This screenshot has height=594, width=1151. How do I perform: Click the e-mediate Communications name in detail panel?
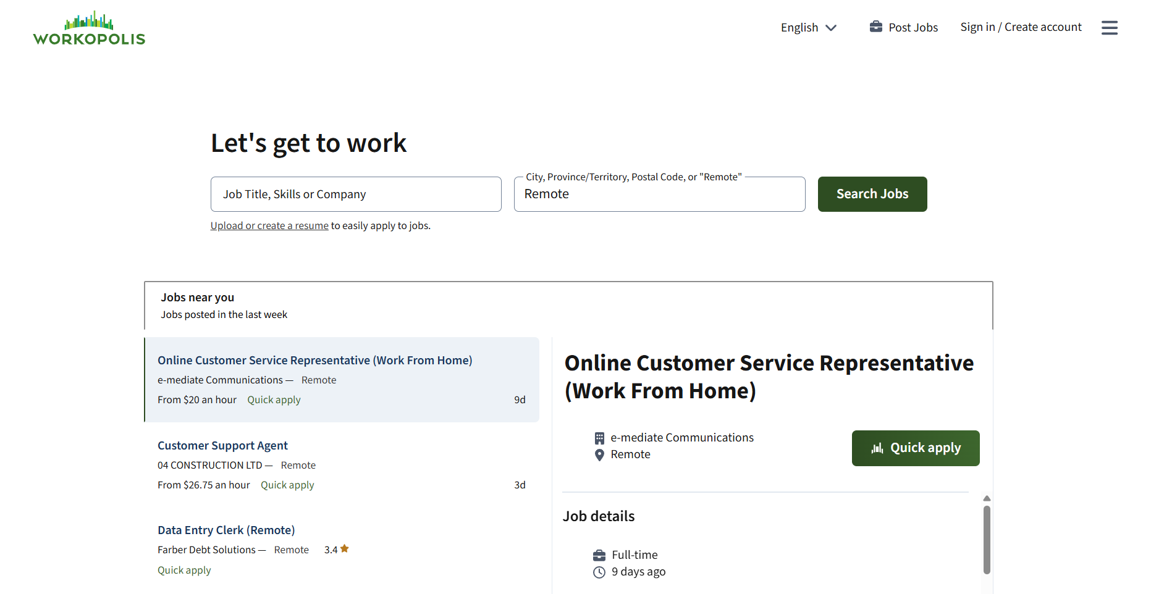(682, 438)
